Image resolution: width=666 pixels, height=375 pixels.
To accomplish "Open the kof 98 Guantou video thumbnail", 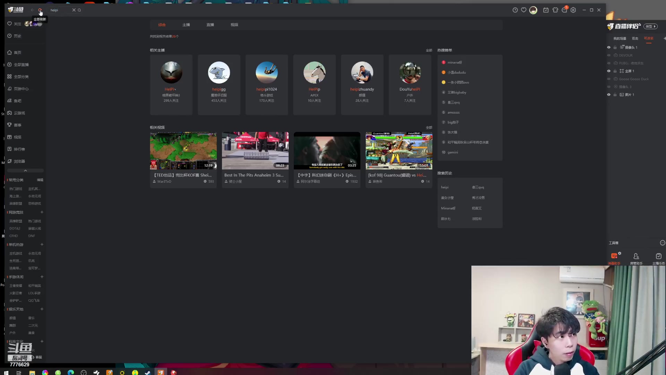I will 399,151.
